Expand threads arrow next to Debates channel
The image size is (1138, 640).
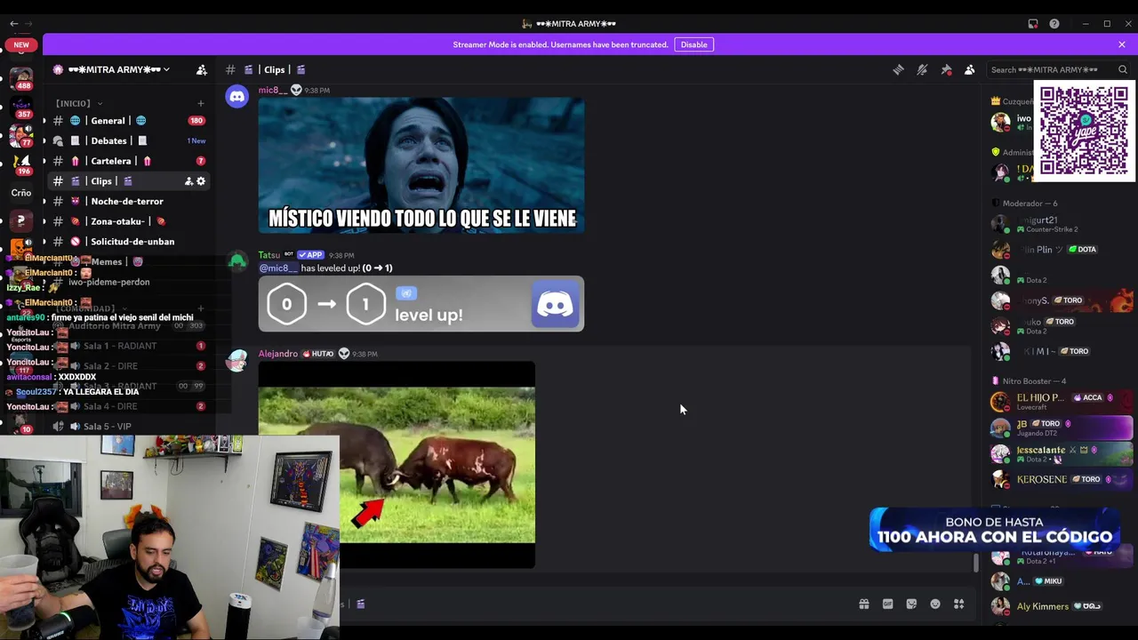tap(44, 140)
